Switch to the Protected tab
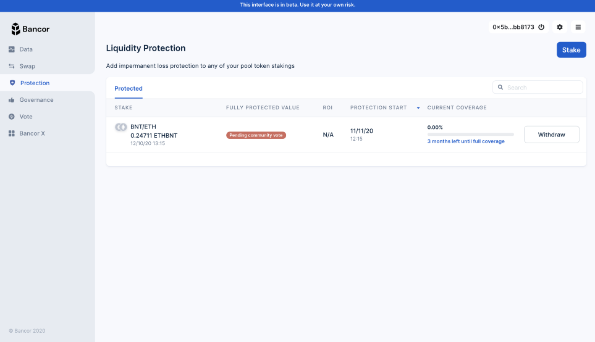 129,89
